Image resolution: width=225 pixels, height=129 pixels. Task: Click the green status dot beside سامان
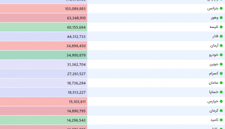(x=221, y=83)
